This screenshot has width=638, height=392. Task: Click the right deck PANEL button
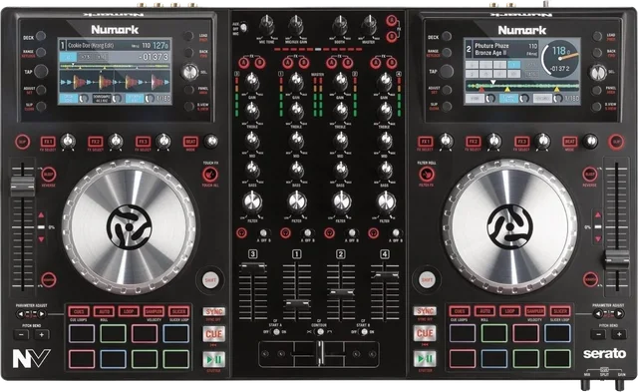point(597,89)
